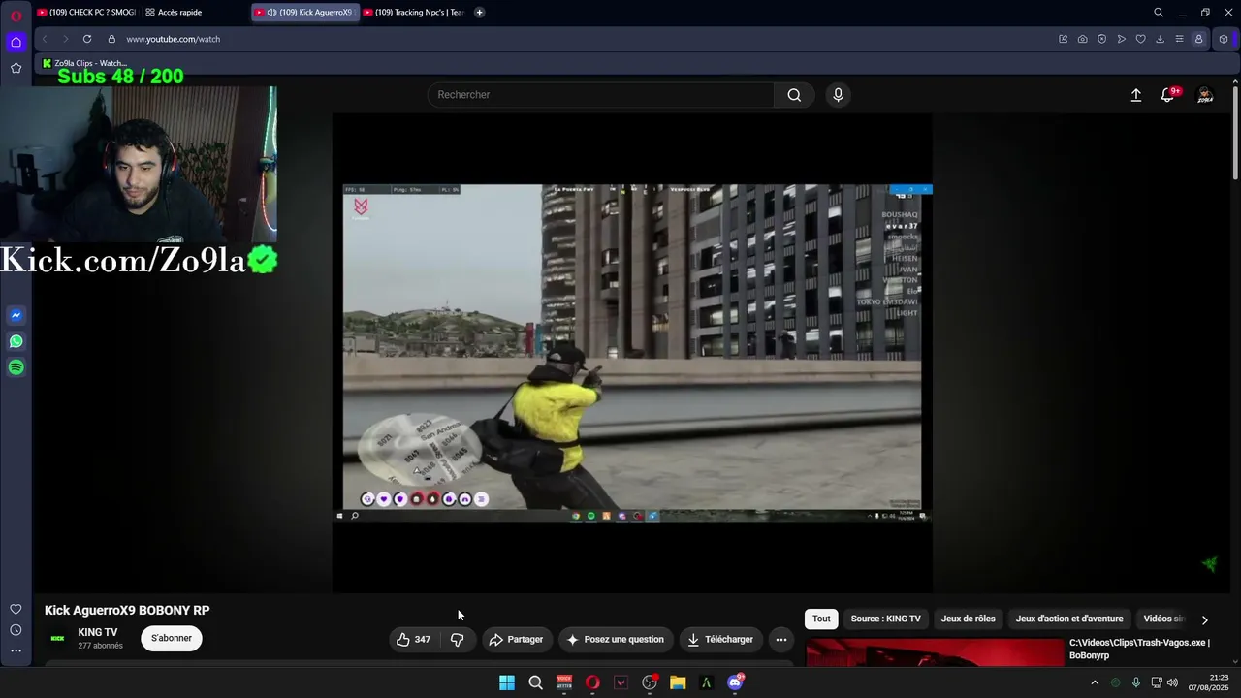The image size is (1241, 698).
Task: Search open tabs with magnifier icon
Action: [1159, 13]
